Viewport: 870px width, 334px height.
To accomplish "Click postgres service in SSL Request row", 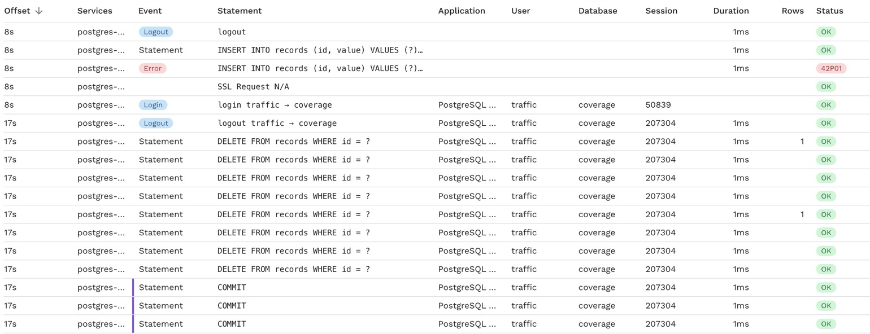I will coord(101,87).
